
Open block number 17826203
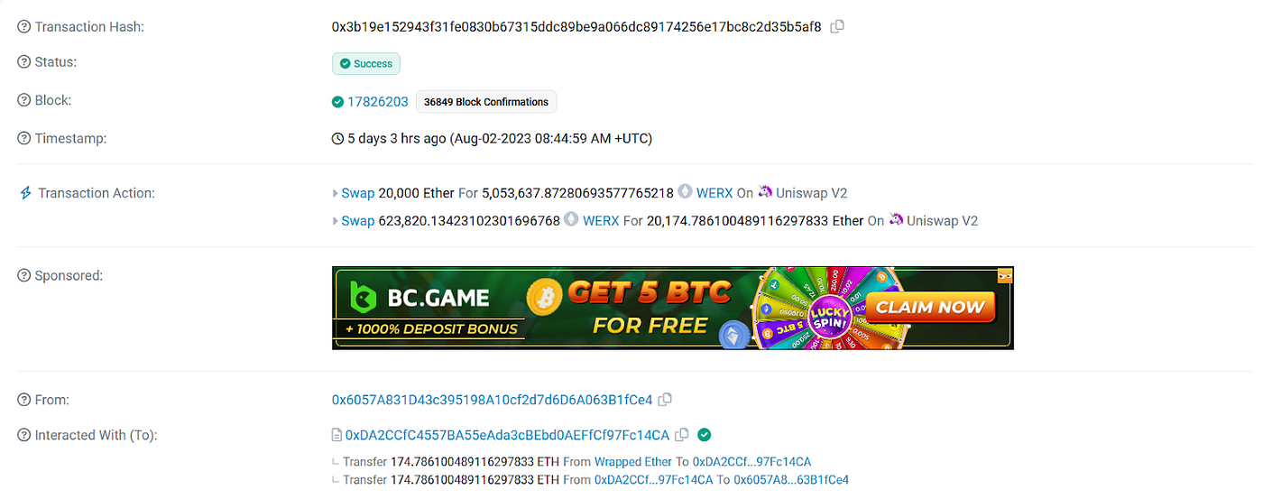pos(378,101)
